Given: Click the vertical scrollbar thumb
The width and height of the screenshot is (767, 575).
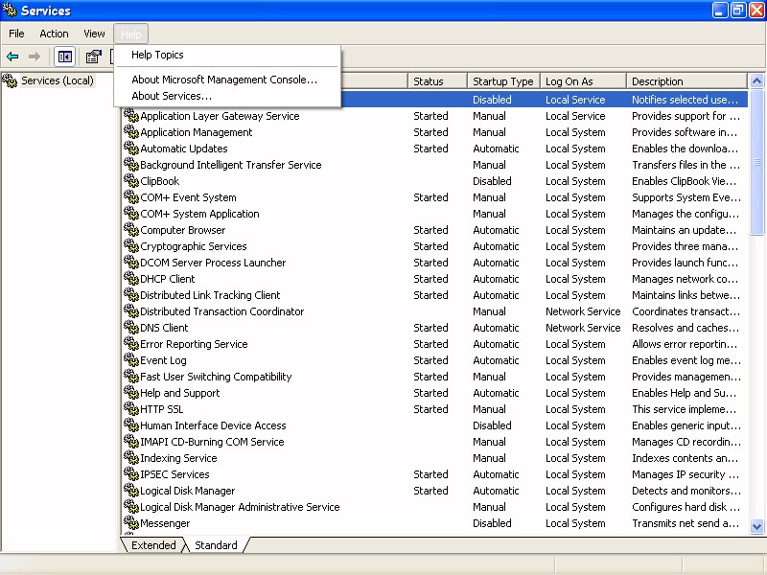Looking at the screenshot, I should [x=756, y=162].
